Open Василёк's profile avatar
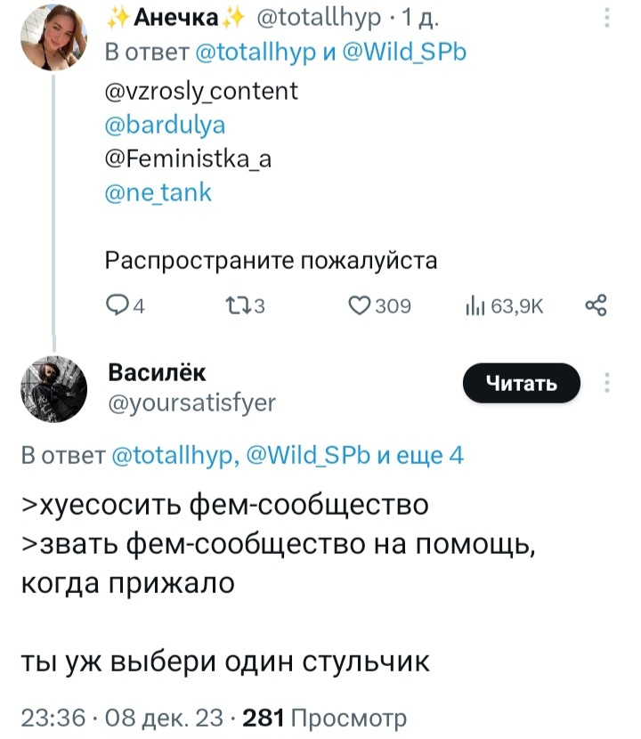 coord(53,388)
